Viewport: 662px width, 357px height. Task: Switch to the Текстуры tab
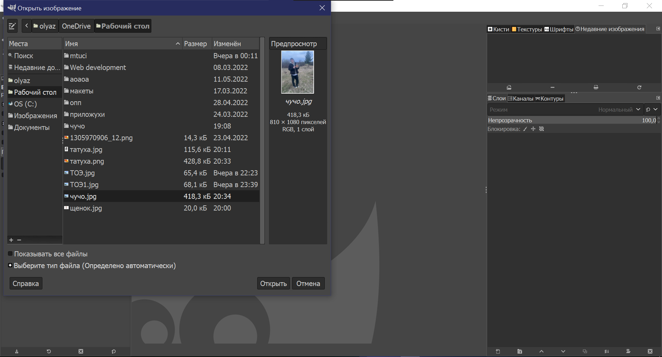(x=527, y=29)
